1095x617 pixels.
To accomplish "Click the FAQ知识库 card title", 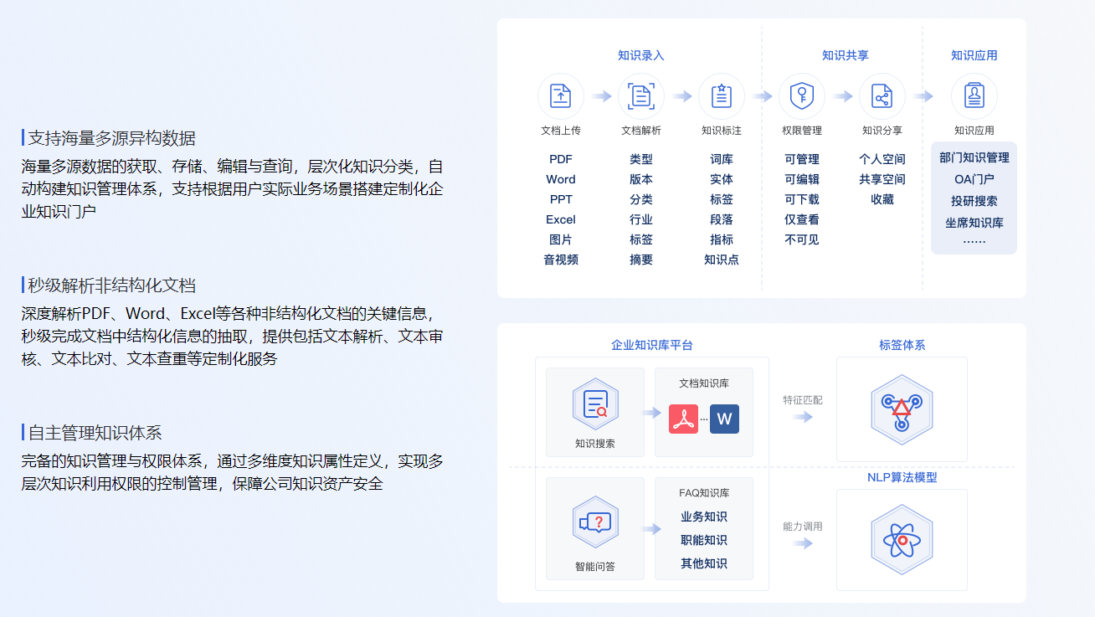I will pos(704,493).
